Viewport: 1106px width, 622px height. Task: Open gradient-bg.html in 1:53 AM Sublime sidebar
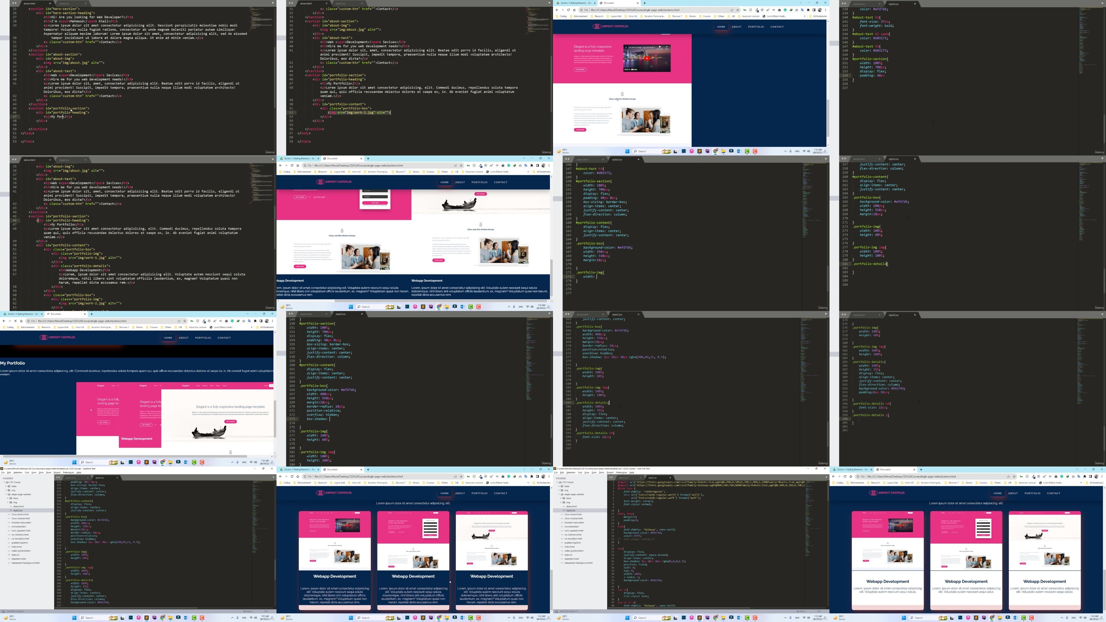pos(572,543)
